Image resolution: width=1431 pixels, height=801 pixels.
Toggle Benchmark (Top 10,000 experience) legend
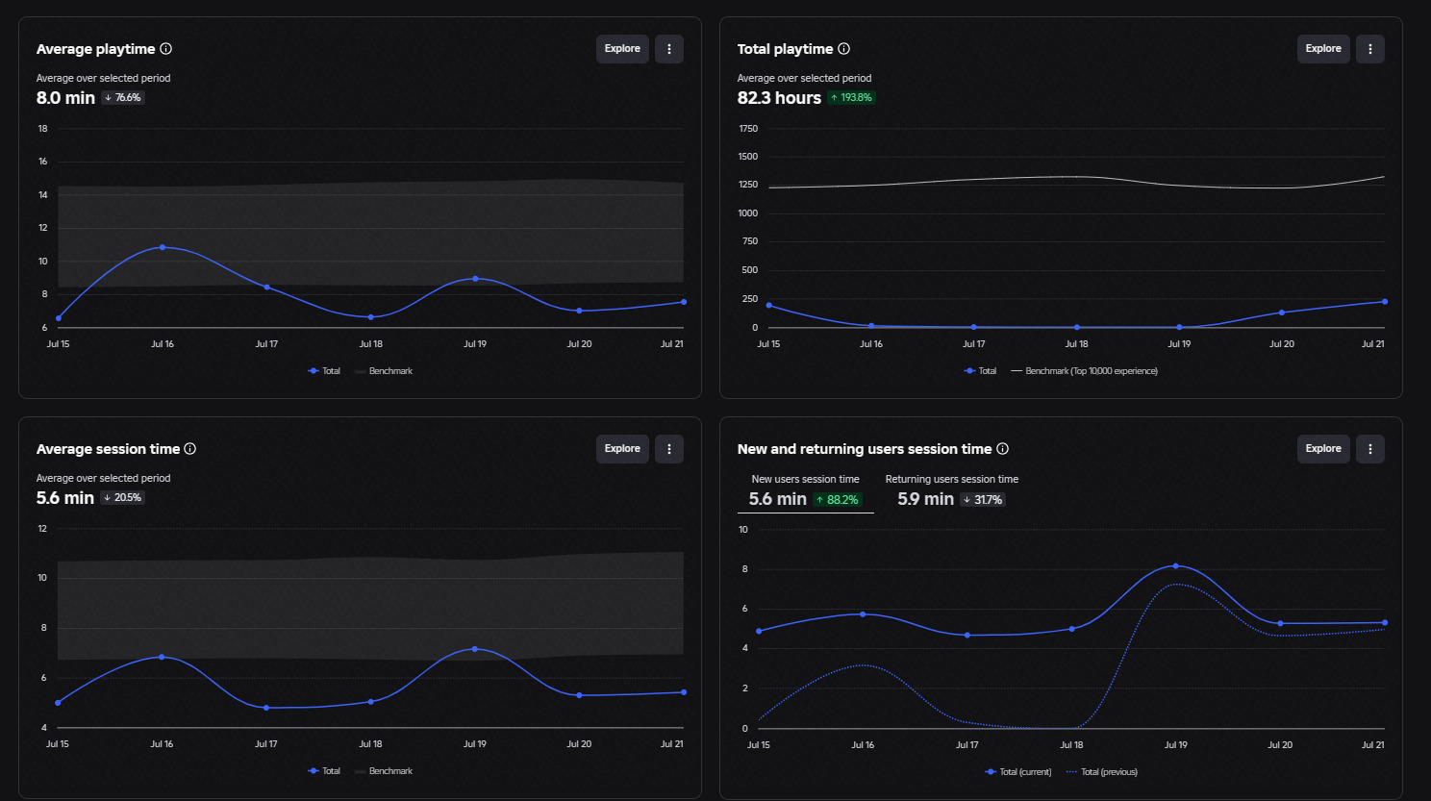click(x=1084, y=371)
